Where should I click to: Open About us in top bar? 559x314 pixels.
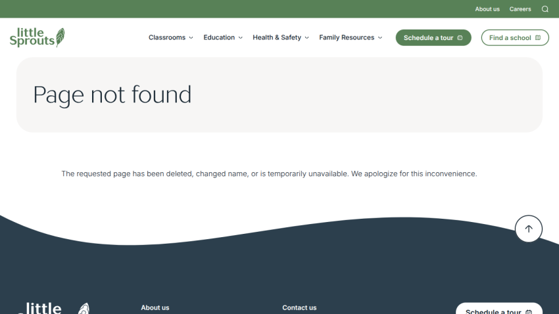click(487, 9)
